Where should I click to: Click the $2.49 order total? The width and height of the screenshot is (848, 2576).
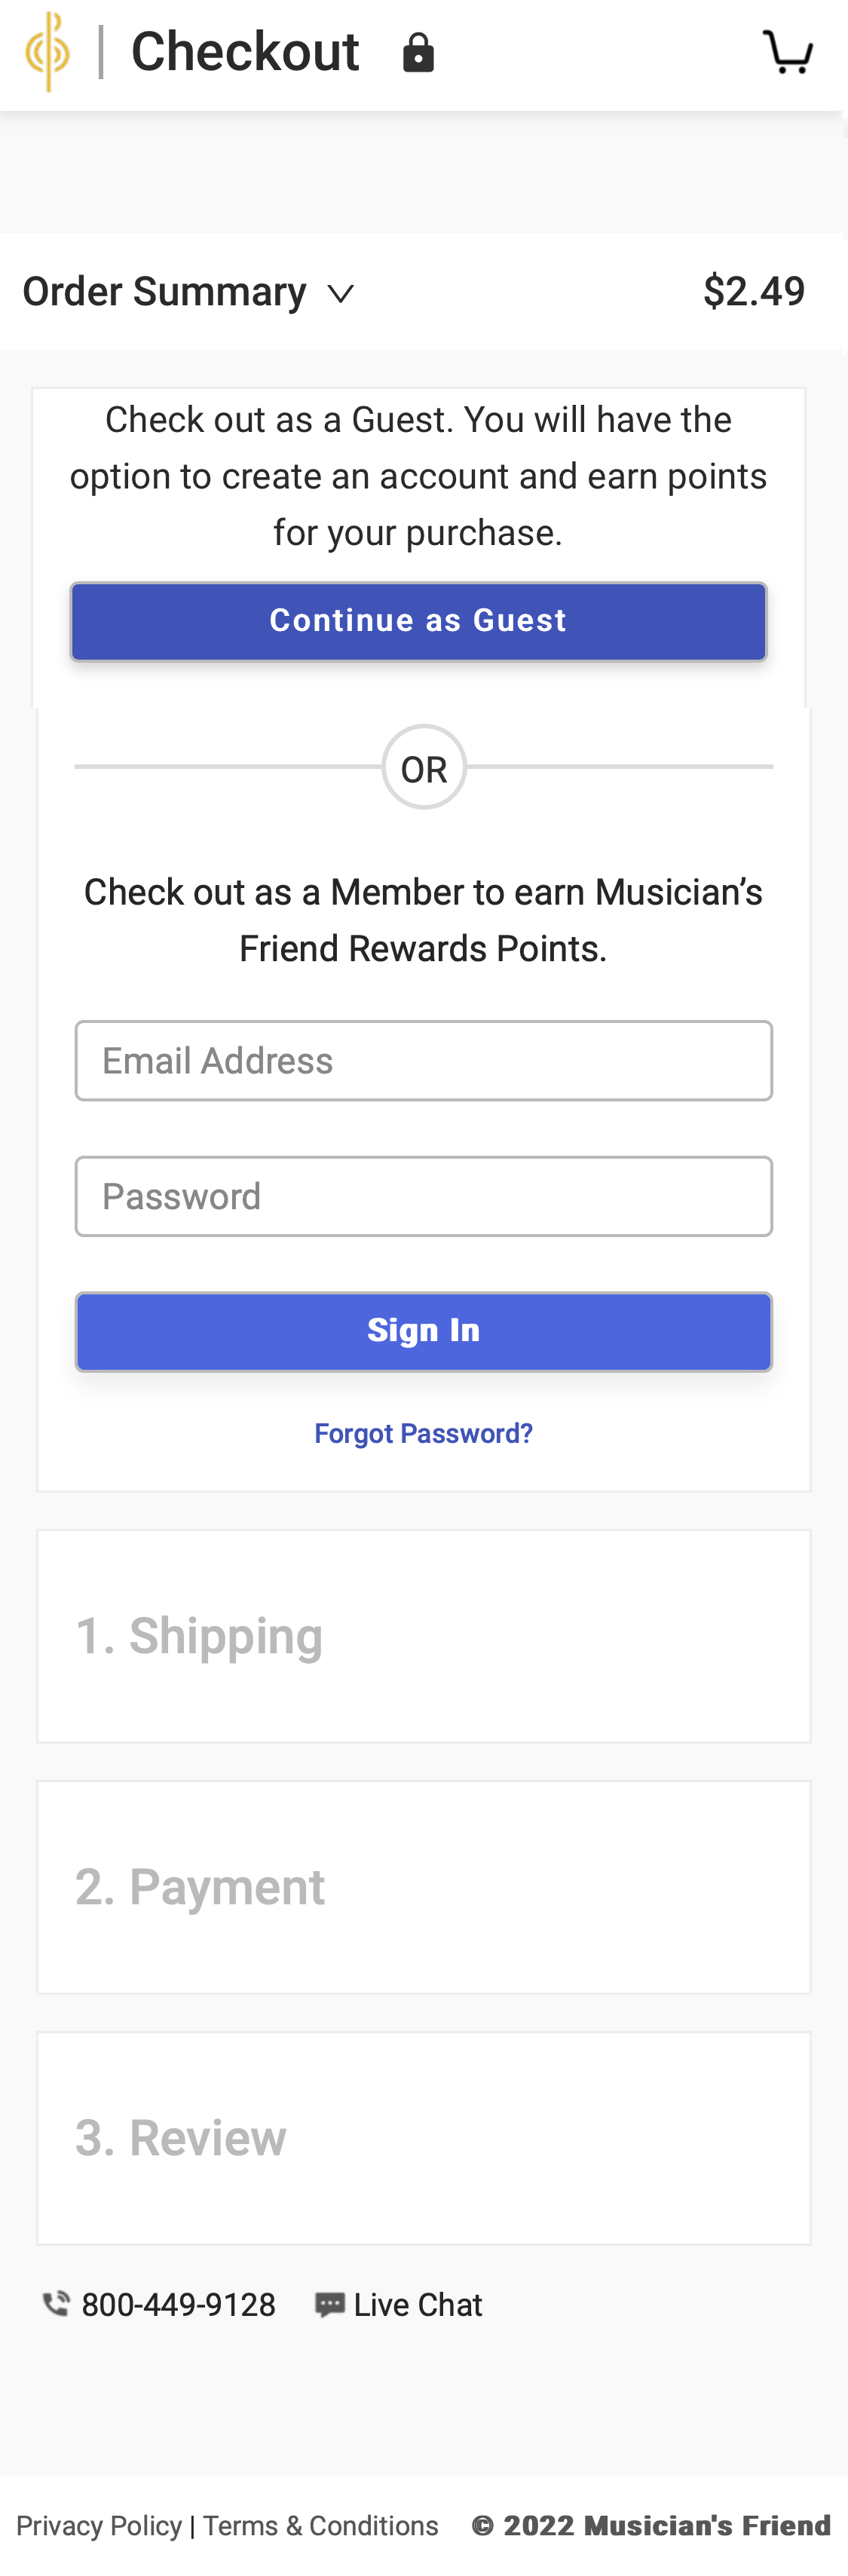755,291
